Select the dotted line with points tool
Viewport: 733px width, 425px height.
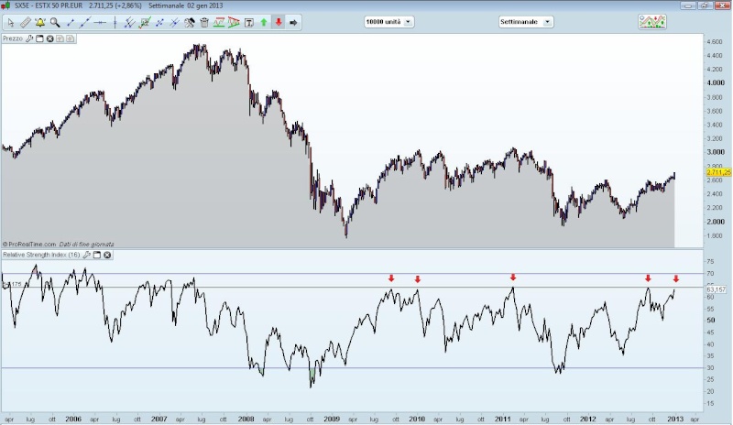(159, 23)
